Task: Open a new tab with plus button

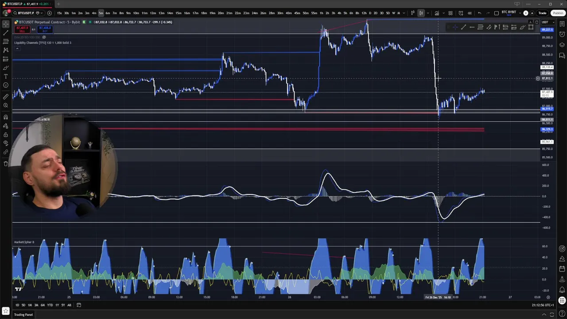Action: [58, 4]
